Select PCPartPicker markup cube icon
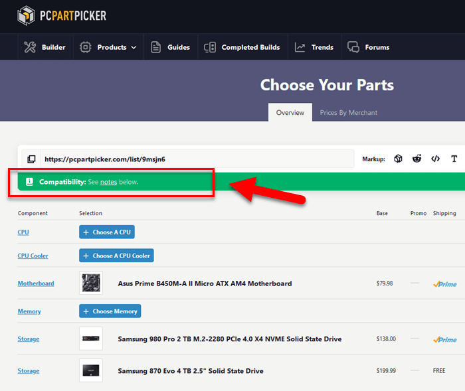 pyautogui.click(x=398, y=159)
